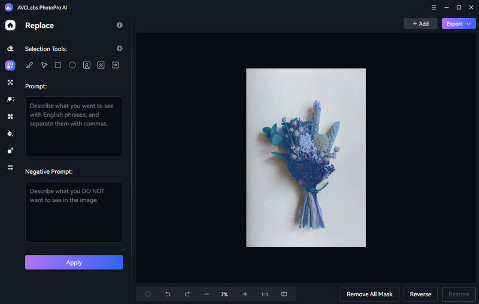Open the hamburger main menu

[433, 7]
